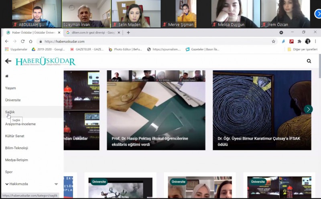The image size is (321, 199).
Task: Bookmark this page with the star icon
Action: click(x=274, y=41)
